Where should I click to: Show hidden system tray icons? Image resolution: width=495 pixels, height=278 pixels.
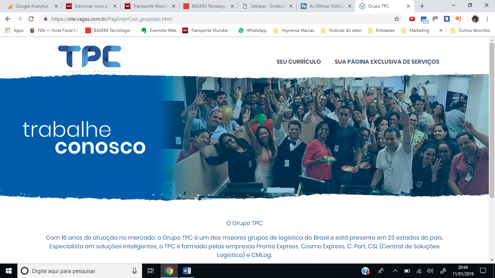[395, 271]
